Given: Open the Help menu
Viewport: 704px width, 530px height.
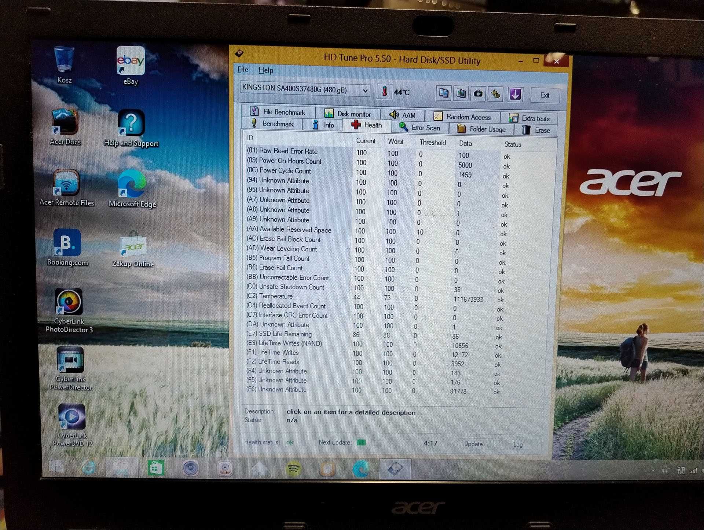Looking at the screenshot, I should (266, 70).
